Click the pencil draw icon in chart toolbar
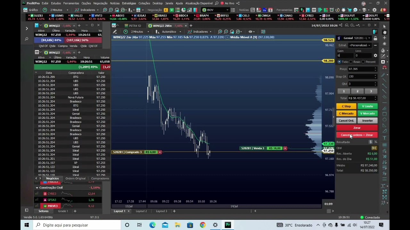This screenshot has height=230, width=410. coord(115,32)
